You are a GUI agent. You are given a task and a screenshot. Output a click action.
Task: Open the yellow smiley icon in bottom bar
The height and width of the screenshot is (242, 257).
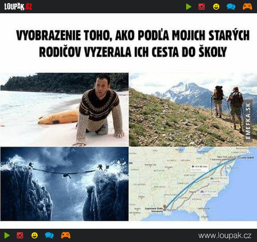tap(35, 235)
